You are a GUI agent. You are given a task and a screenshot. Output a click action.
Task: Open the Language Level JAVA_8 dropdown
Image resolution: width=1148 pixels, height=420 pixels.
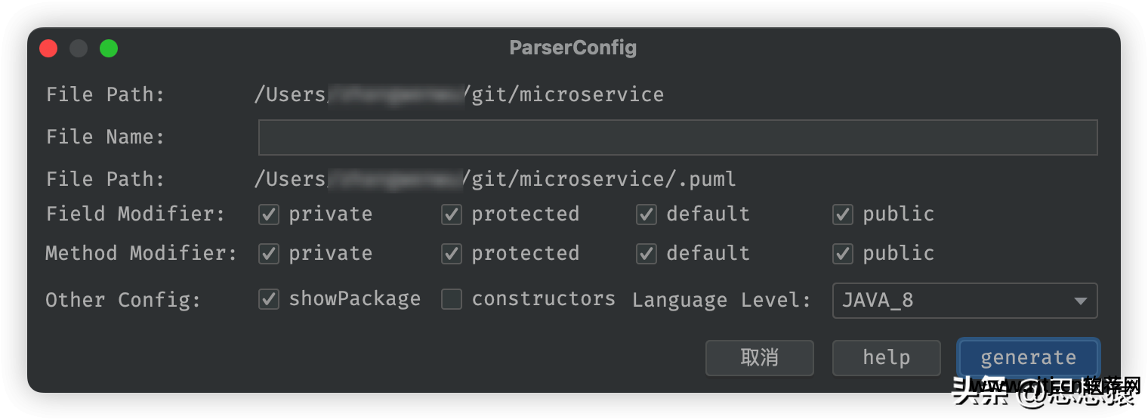[x=964, y=301]
